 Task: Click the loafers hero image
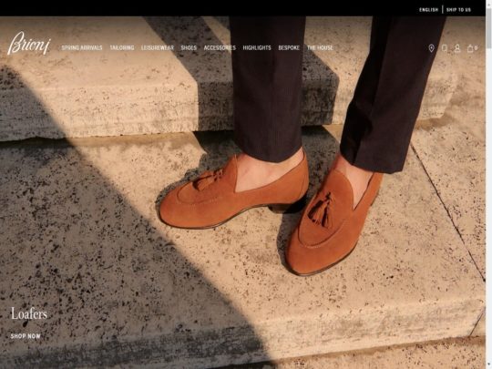242,192
